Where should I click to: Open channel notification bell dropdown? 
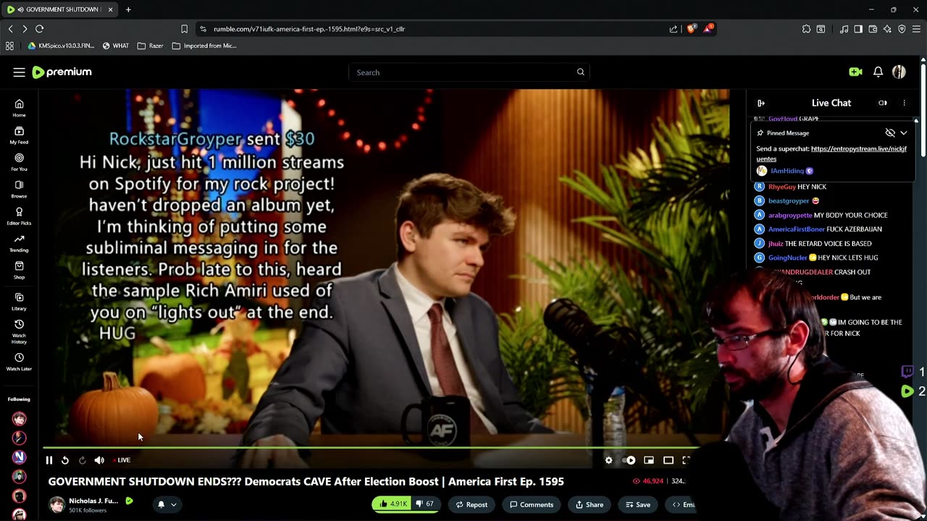[x=167, y=504]
